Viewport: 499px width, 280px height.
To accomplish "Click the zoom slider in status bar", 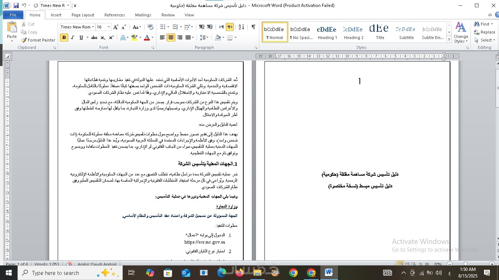I will 465,264.
